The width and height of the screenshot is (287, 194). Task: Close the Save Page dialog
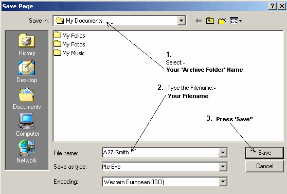pos(282,6)
